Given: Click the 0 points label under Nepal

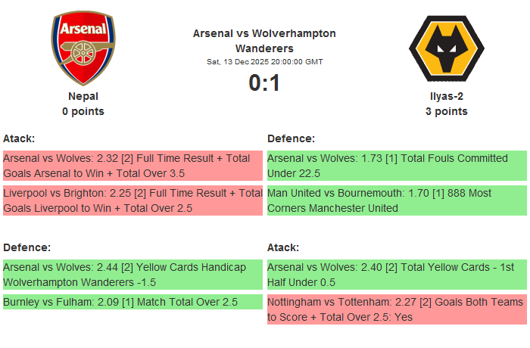Looking at the screenshot, I should tap(83, 111).
